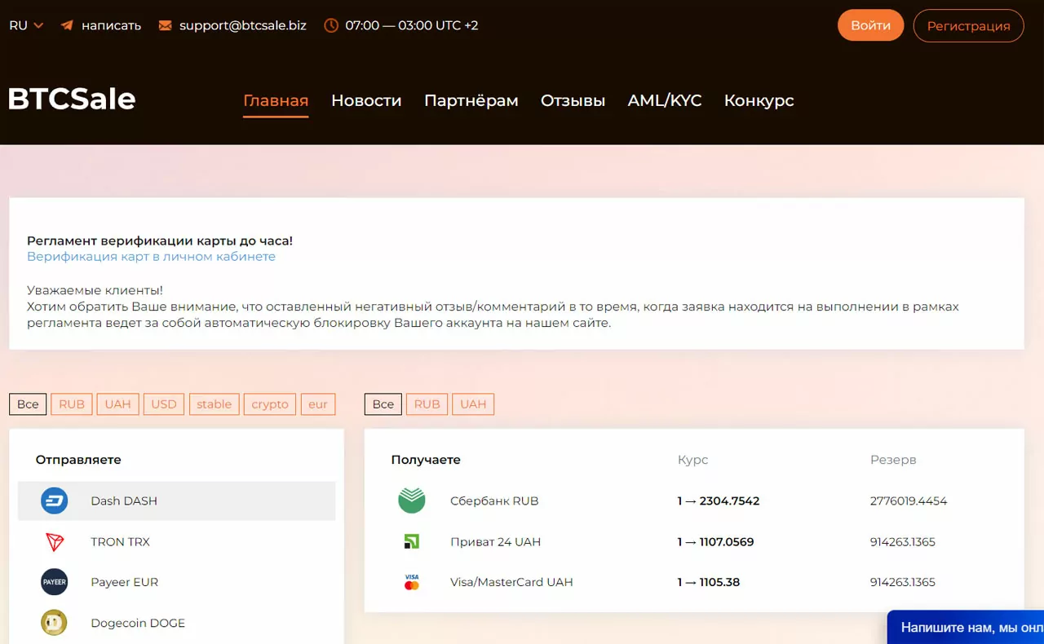Choose Приват 24 UAH to receive
Screen dimensions: 1044x644
pos(495,541)
